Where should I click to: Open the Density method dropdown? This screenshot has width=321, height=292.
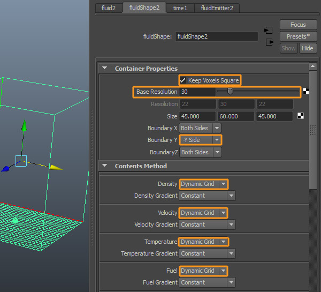pos(203,184)
